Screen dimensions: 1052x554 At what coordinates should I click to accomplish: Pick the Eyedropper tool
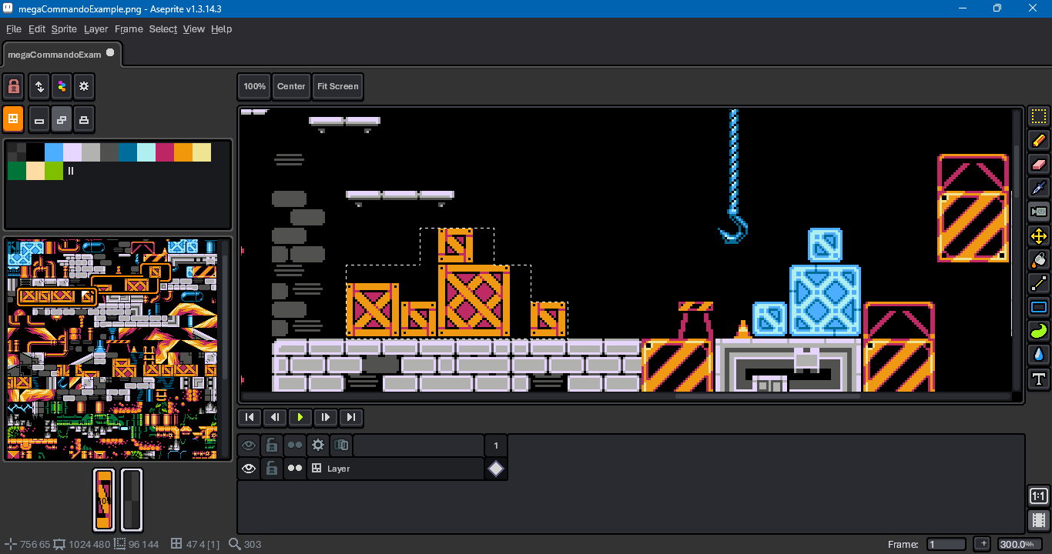[x=1039, y=189]
